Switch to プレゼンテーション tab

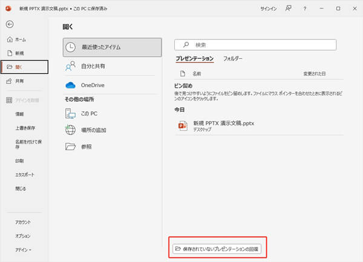tap(194, 59)
